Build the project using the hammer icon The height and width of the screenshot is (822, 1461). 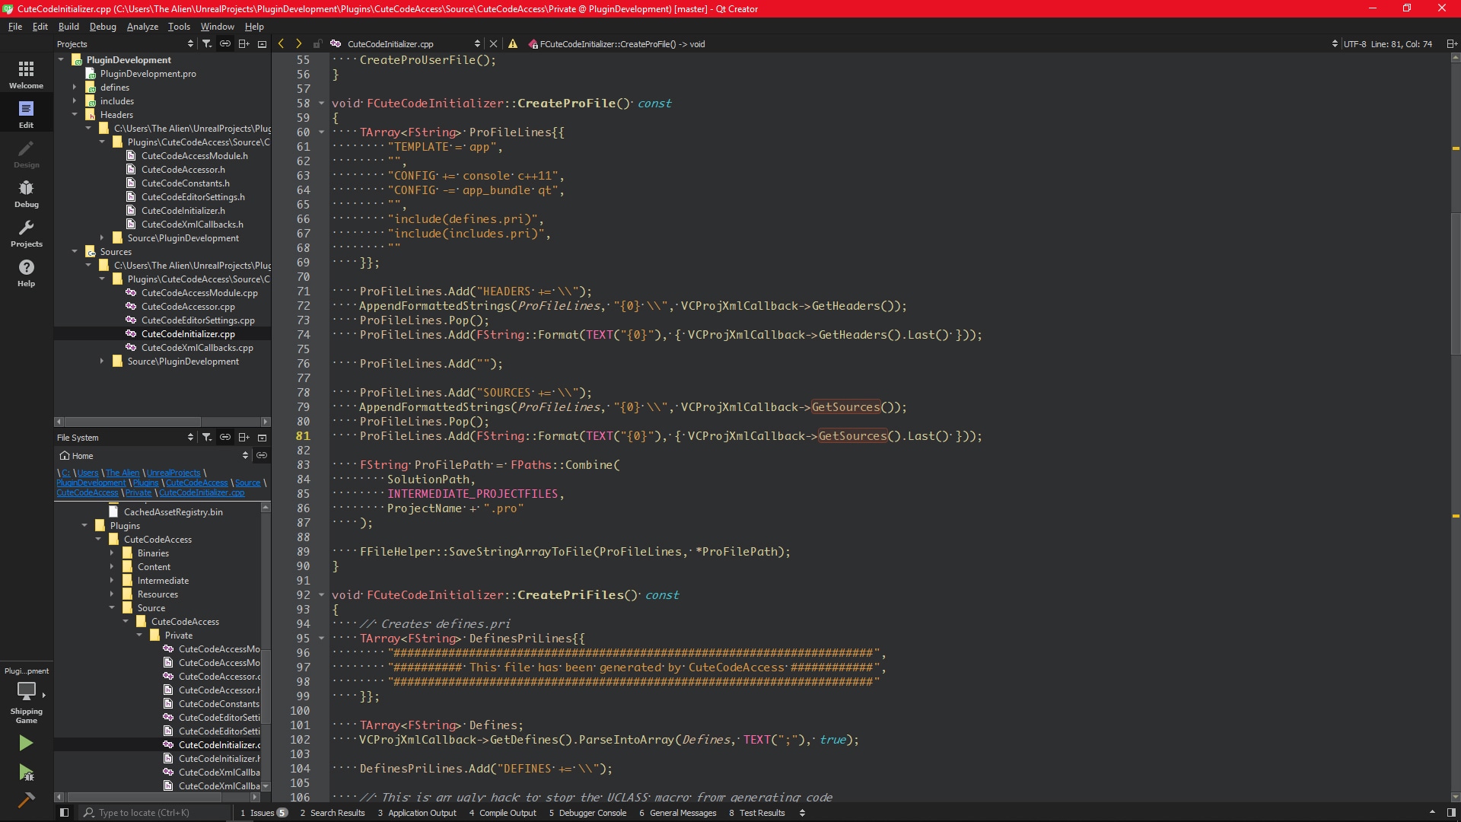tap(25, 801)
